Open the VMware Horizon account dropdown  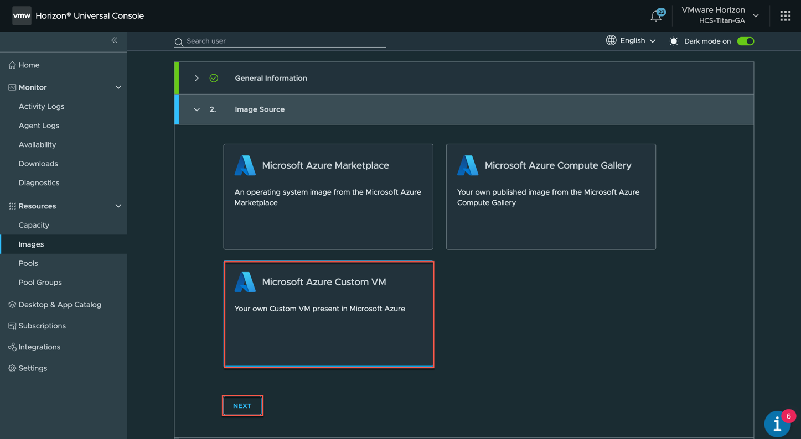point(720,15)
